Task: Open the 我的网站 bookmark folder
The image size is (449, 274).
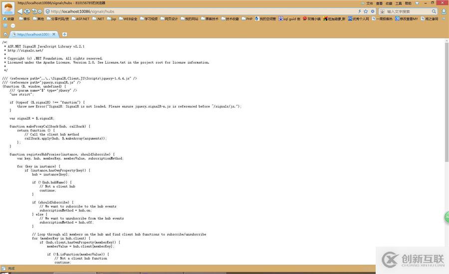Action: coord(189,18)
